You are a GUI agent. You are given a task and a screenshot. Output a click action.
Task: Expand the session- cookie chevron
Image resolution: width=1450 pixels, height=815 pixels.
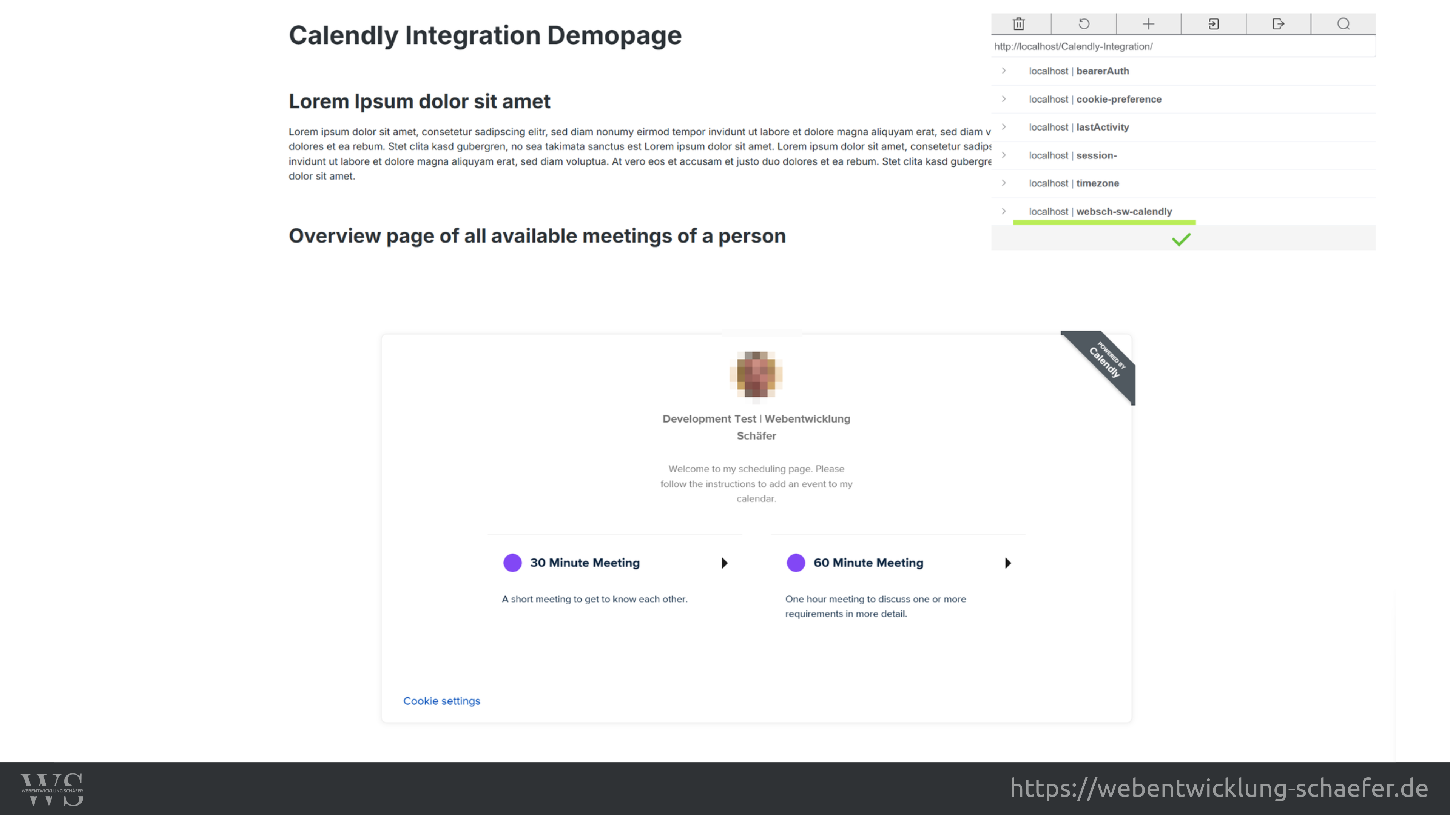coord(1004,155)
